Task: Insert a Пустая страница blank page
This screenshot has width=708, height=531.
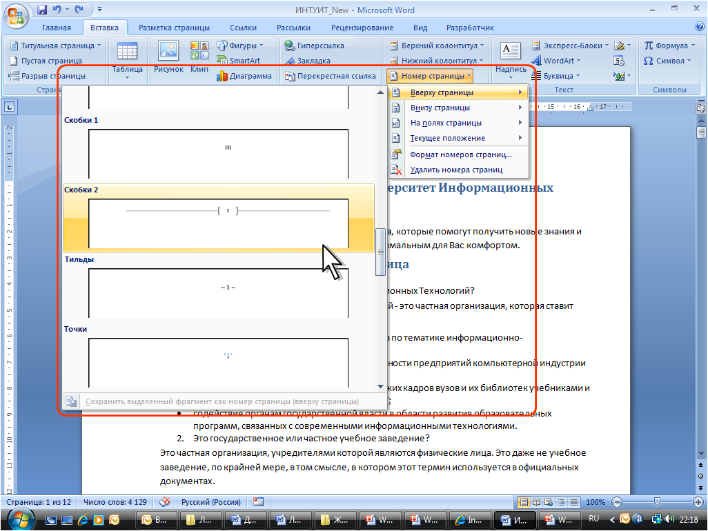Action: (x=46, y=61)
